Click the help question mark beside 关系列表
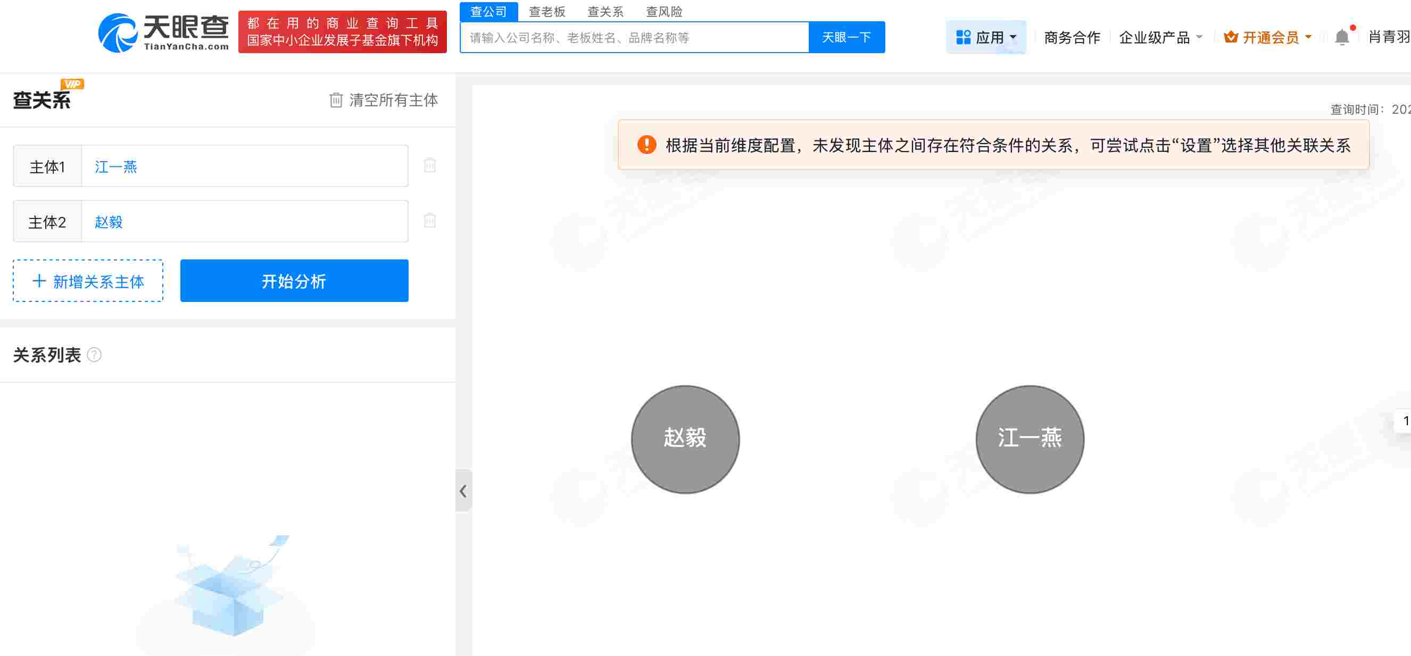 (x=95, y=355)
